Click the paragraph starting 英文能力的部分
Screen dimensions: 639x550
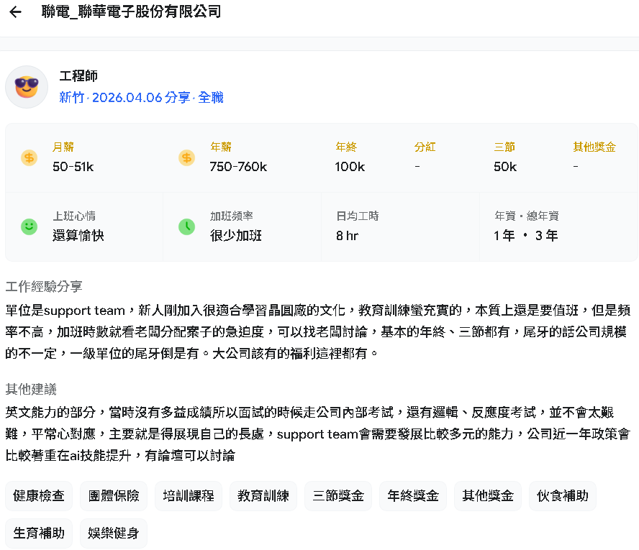tap(318, 434)
